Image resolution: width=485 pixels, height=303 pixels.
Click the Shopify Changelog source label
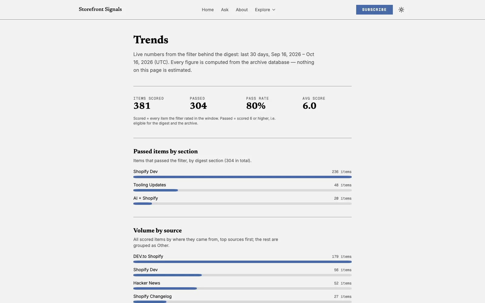click(x=152, y=296)
